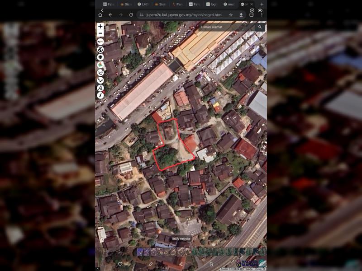This screenshot has height=271, width=362.
Task: Reload the page with refresh button
Action: [x=131, y=15]
